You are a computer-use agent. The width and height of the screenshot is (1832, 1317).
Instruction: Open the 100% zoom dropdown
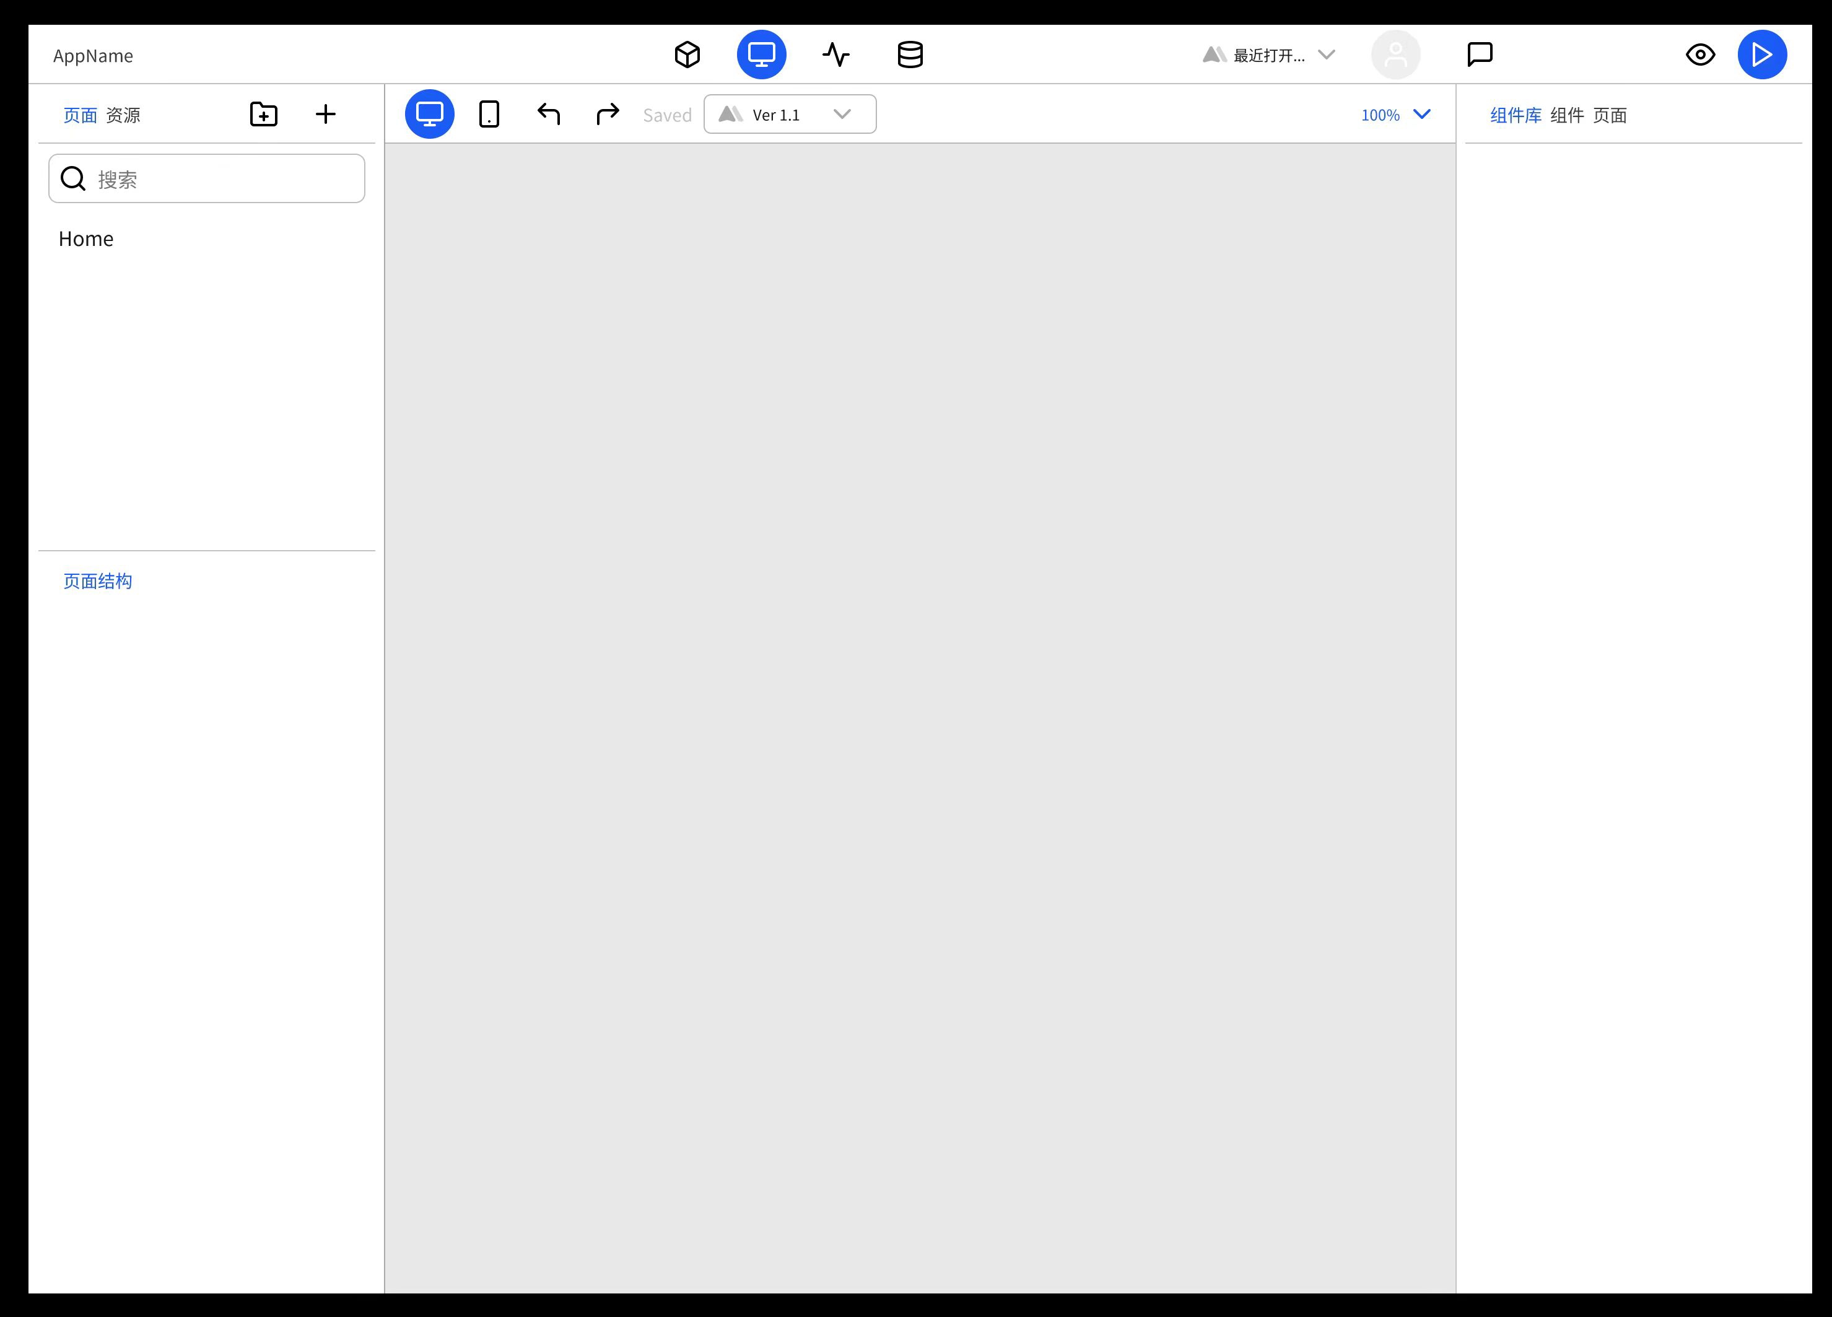click(x=1396, y=115)
